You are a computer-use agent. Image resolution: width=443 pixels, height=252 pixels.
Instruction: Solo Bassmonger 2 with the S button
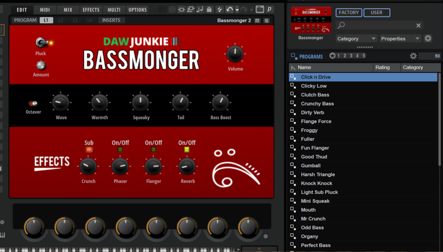pyautogui.click(x=266, y=21)
